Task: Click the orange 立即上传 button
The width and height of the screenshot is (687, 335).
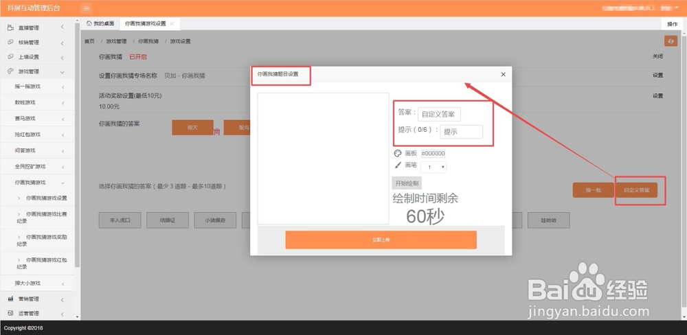Action: (381, 240)
